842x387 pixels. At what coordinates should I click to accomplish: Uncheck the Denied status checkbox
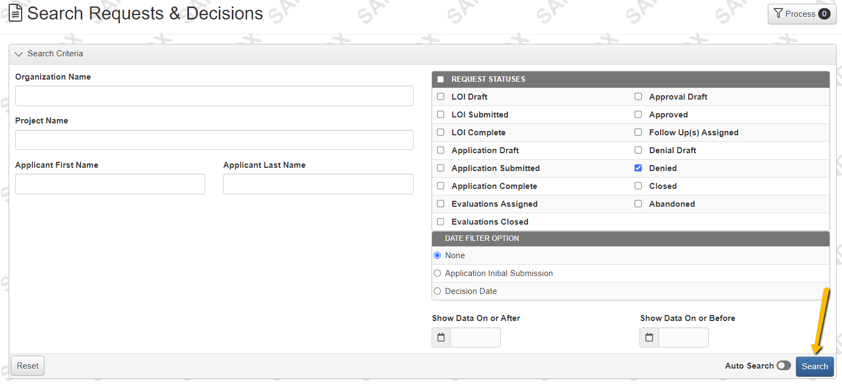[x=638, y=168]
